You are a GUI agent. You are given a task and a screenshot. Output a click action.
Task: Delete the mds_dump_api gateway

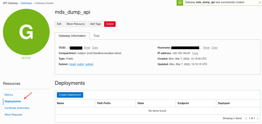[x=110, y=24]
